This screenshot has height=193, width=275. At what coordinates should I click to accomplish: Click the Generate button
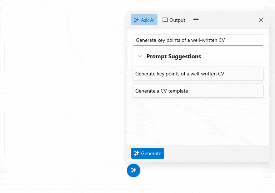coord(147,153)
